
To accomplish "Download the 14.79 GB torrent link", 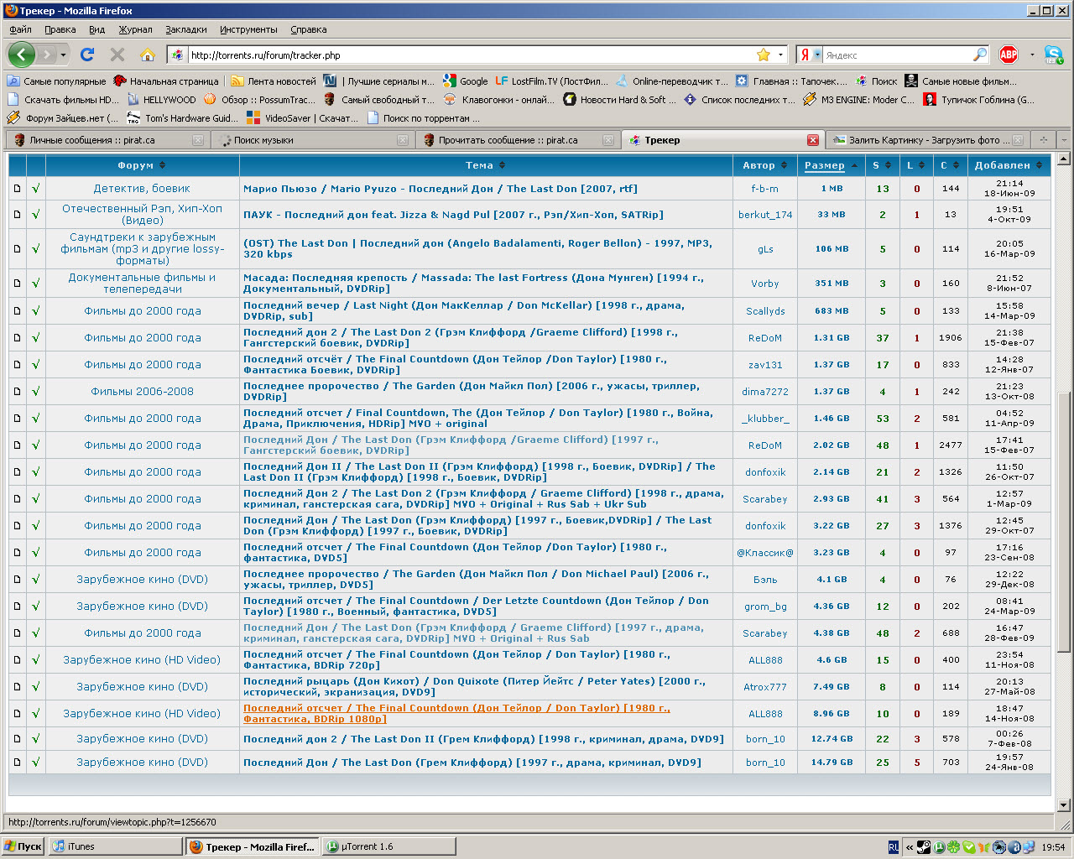I will click(x=832, y=763).
